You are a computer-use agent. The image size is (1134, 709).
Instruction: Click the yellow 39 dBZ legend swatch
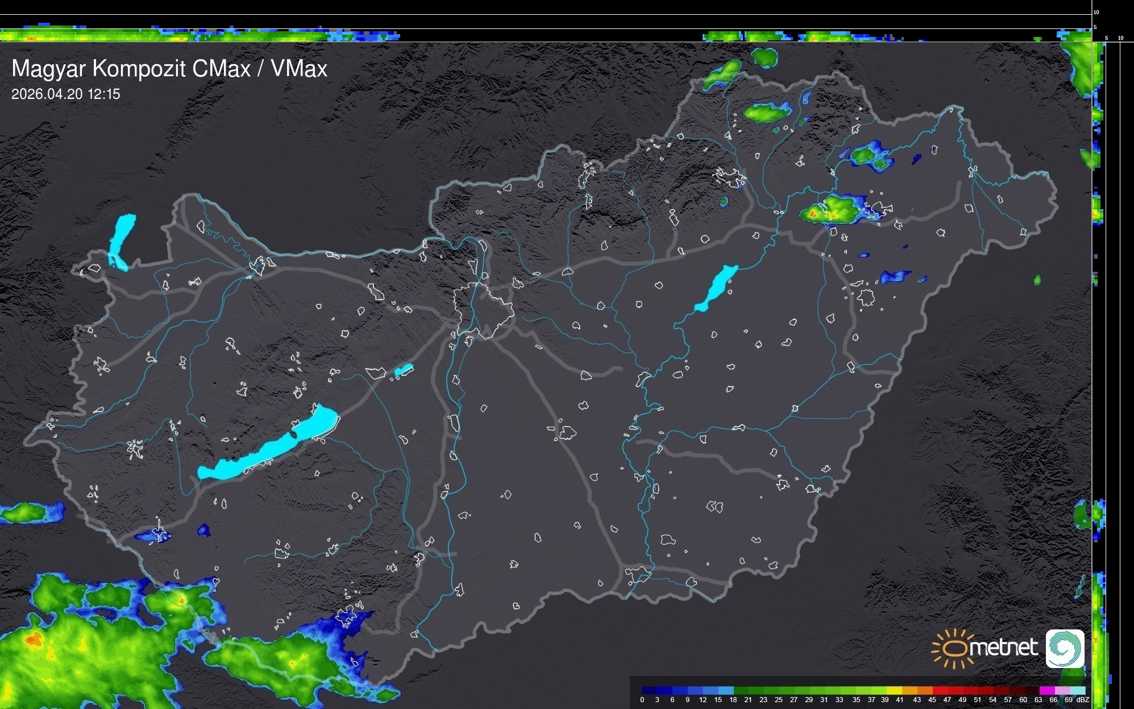click(894, 690)
